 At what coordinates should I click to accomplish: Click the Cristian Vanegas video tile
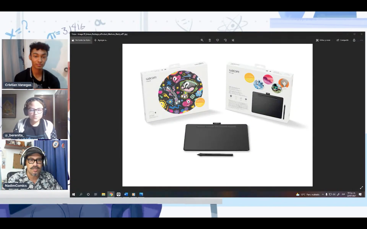click(x=35, y=64)
